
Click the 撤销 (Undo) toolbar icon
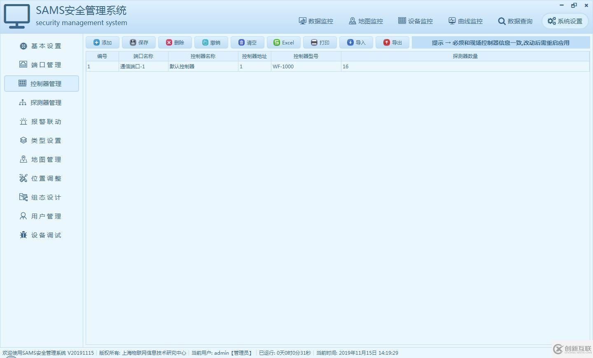tap(211, 42)
